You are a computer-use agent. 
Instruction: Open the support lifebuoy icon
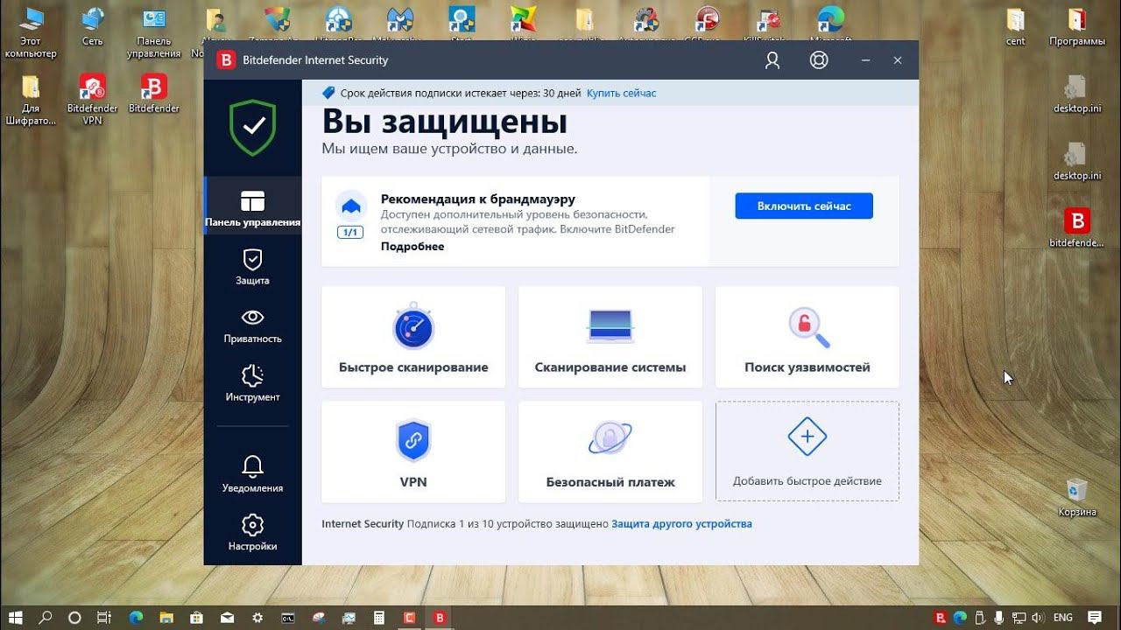tap(819, 60)
